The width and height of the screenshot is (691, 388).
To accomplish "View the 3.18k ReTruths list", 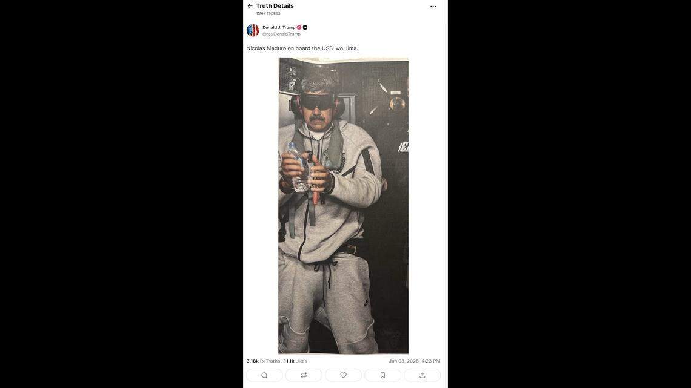I will click(x=263, y=361).
